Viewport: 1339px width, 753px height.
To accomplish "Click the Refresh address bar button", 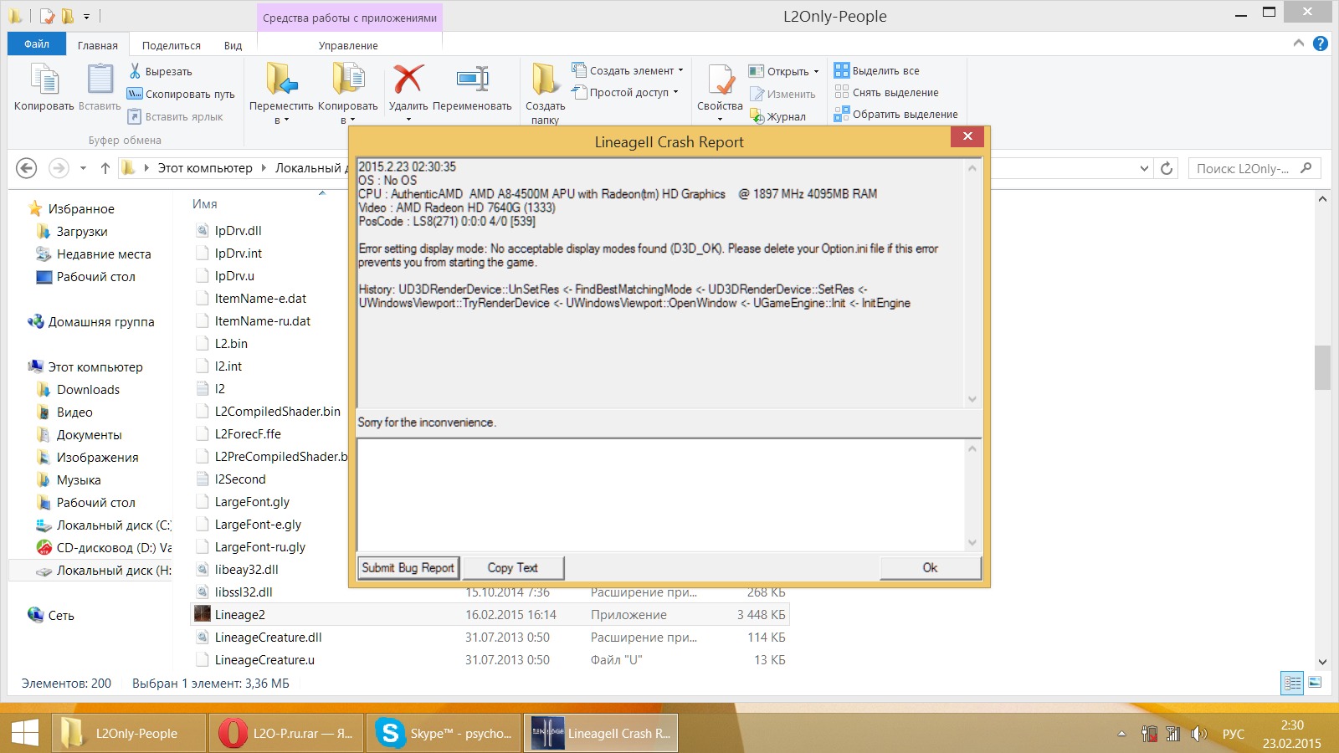I will click(x=1167, y=168).
